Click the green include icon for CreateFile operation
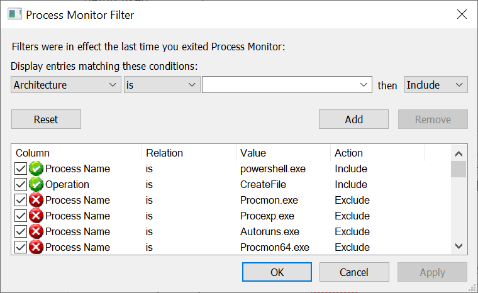 (36, 184)
